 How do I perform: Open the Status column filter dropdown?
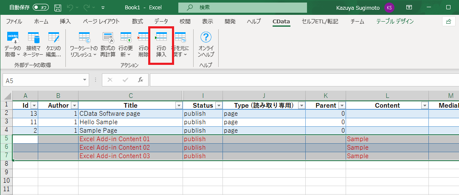tap(218, 106)
